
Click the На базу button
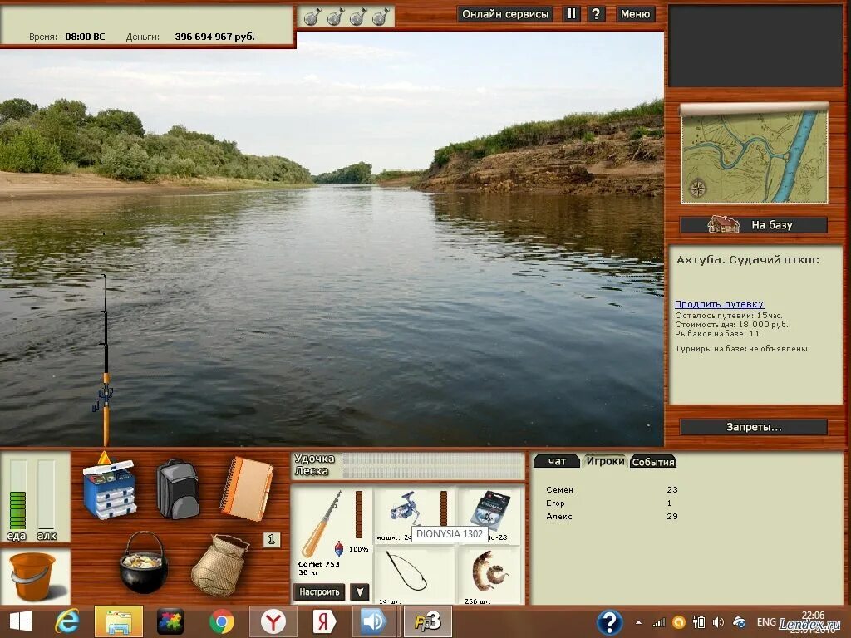[753, 224]
